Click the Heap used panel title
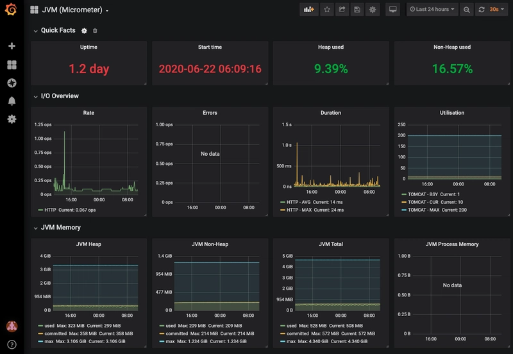Viewport: 513px width, 354px height. click(x=331, y=47)
